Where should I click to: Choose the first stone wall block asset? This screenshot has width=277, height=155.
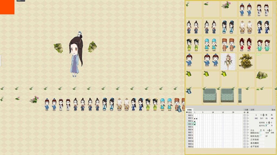210,96
